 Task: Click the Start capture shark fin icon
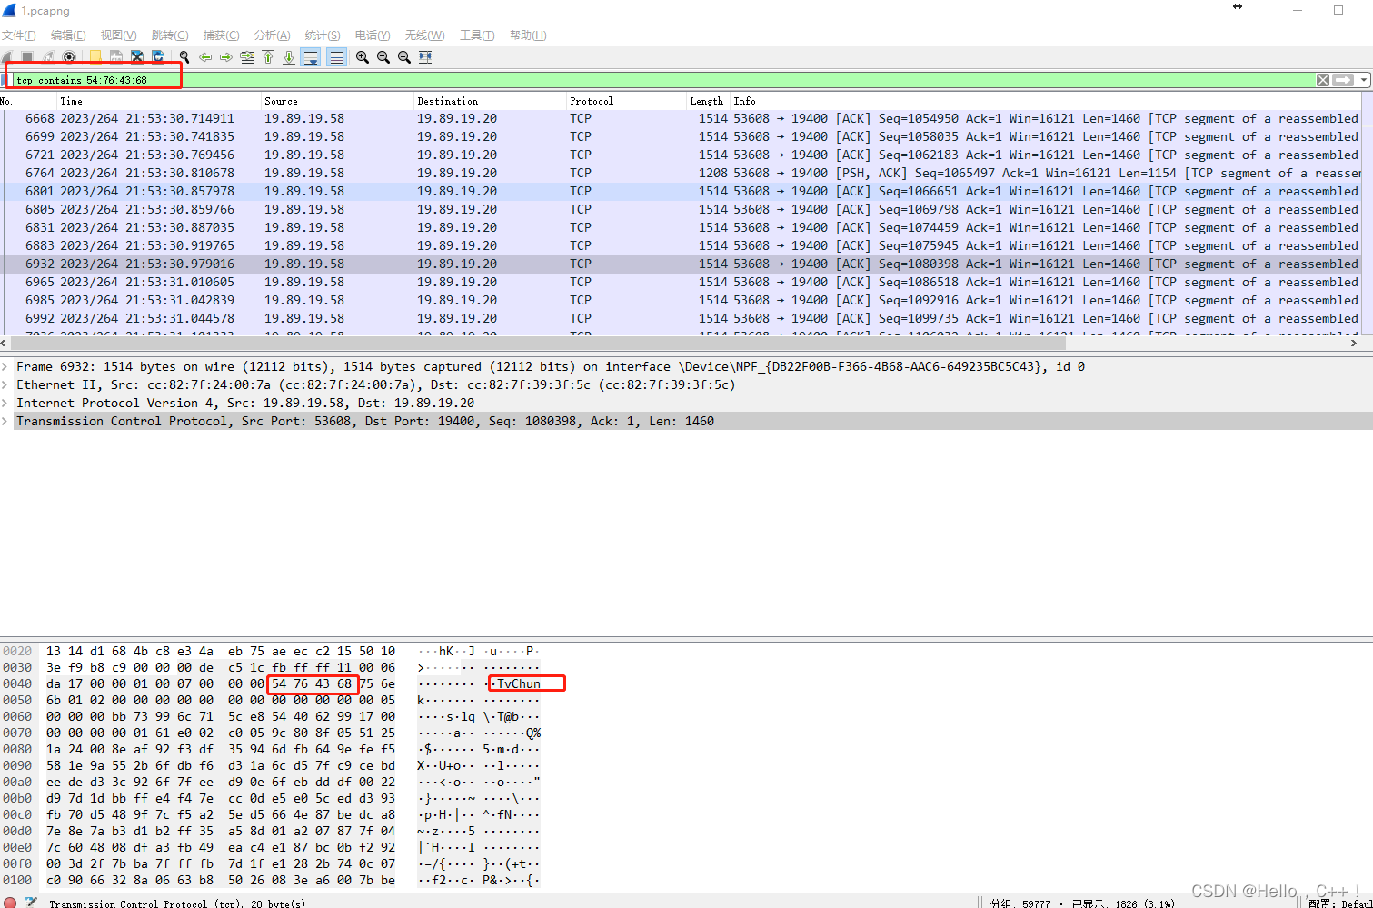pos(7,57)
